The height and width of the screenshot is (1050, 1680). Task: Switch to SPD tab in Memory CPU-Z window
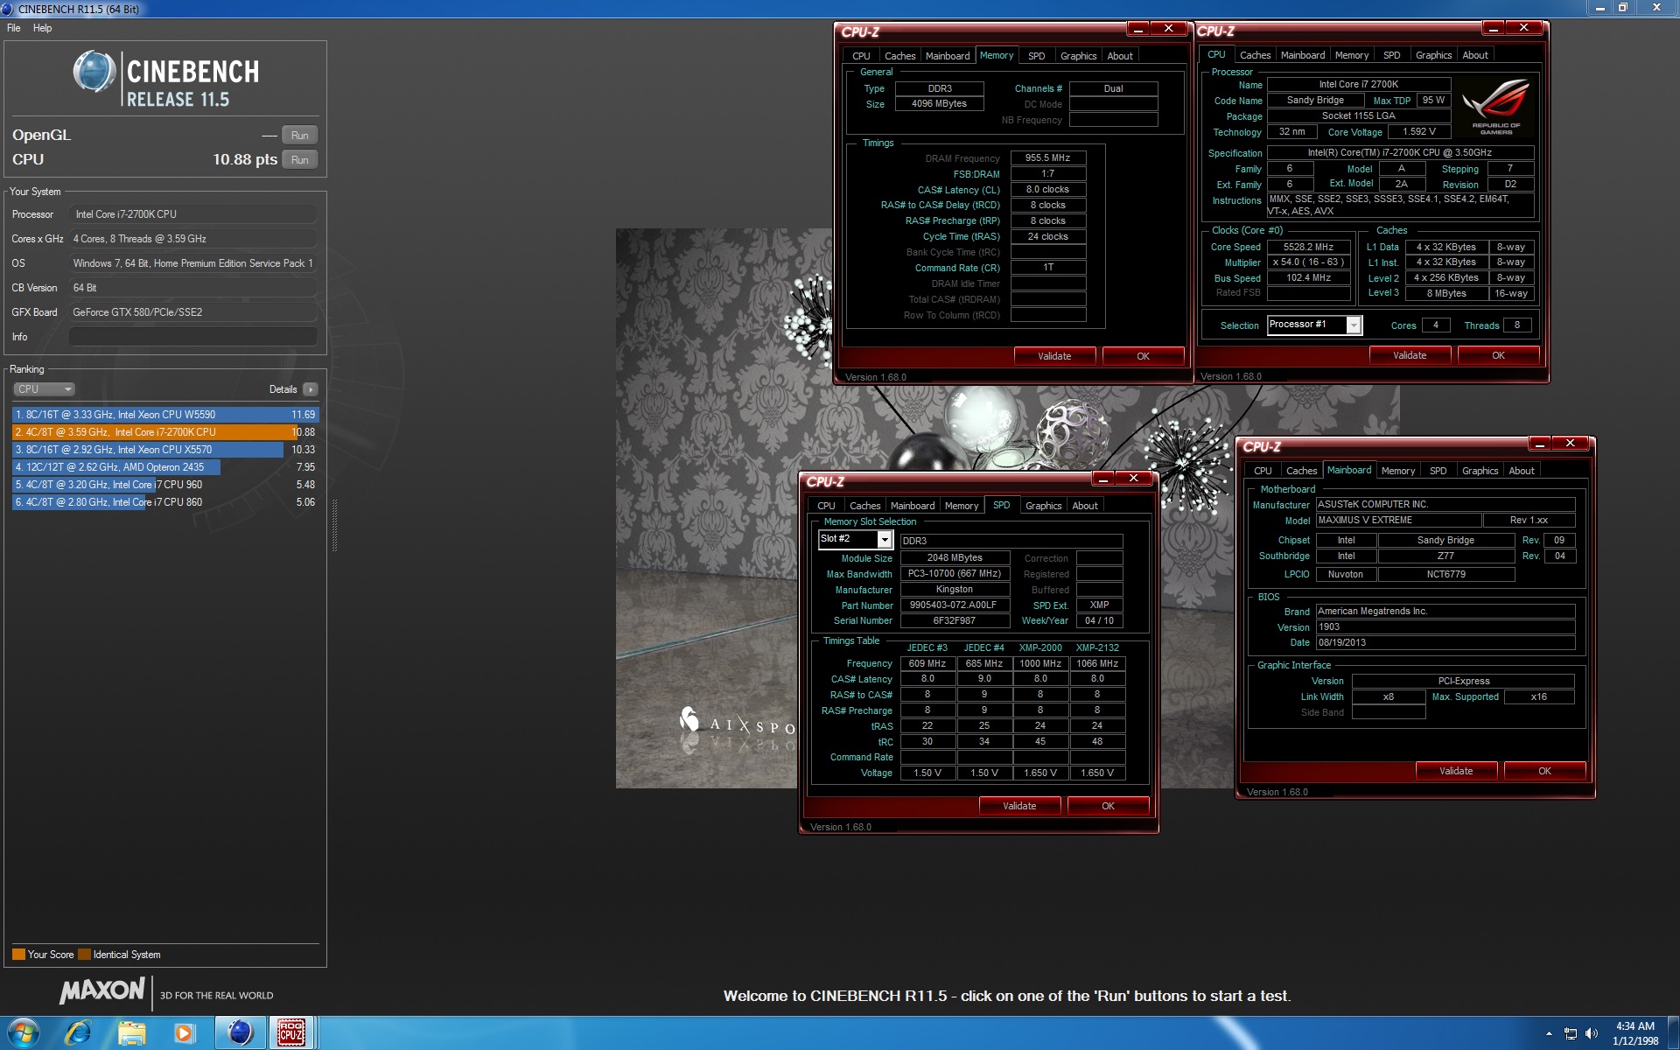point(1036,56)
